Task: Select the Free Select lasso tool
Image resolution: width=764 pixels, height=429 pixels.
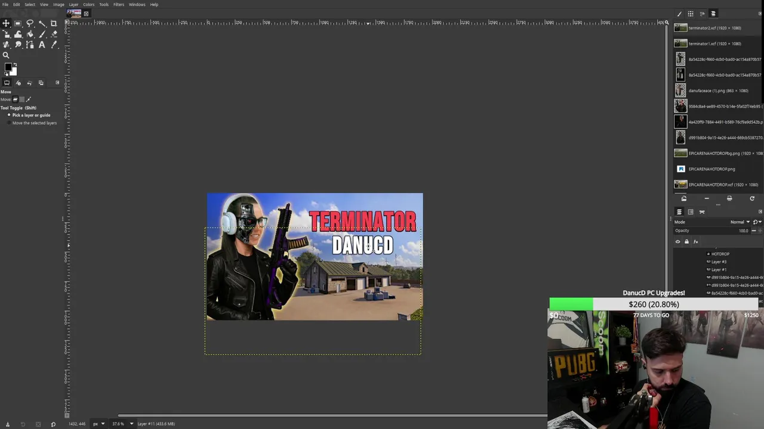Action: tap(30, 23)
